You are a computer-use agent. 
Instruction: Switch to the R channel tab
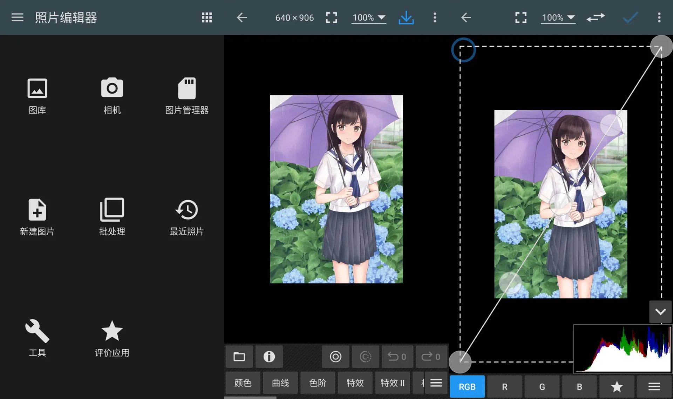tap(505, 387)
